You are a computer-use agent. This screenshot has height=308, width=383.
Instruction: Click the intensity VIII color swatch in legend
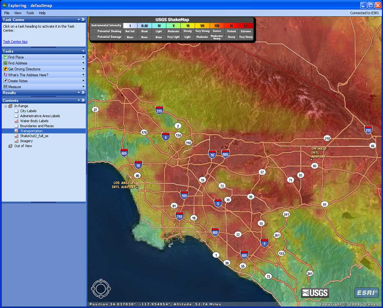tap(217, 25)
